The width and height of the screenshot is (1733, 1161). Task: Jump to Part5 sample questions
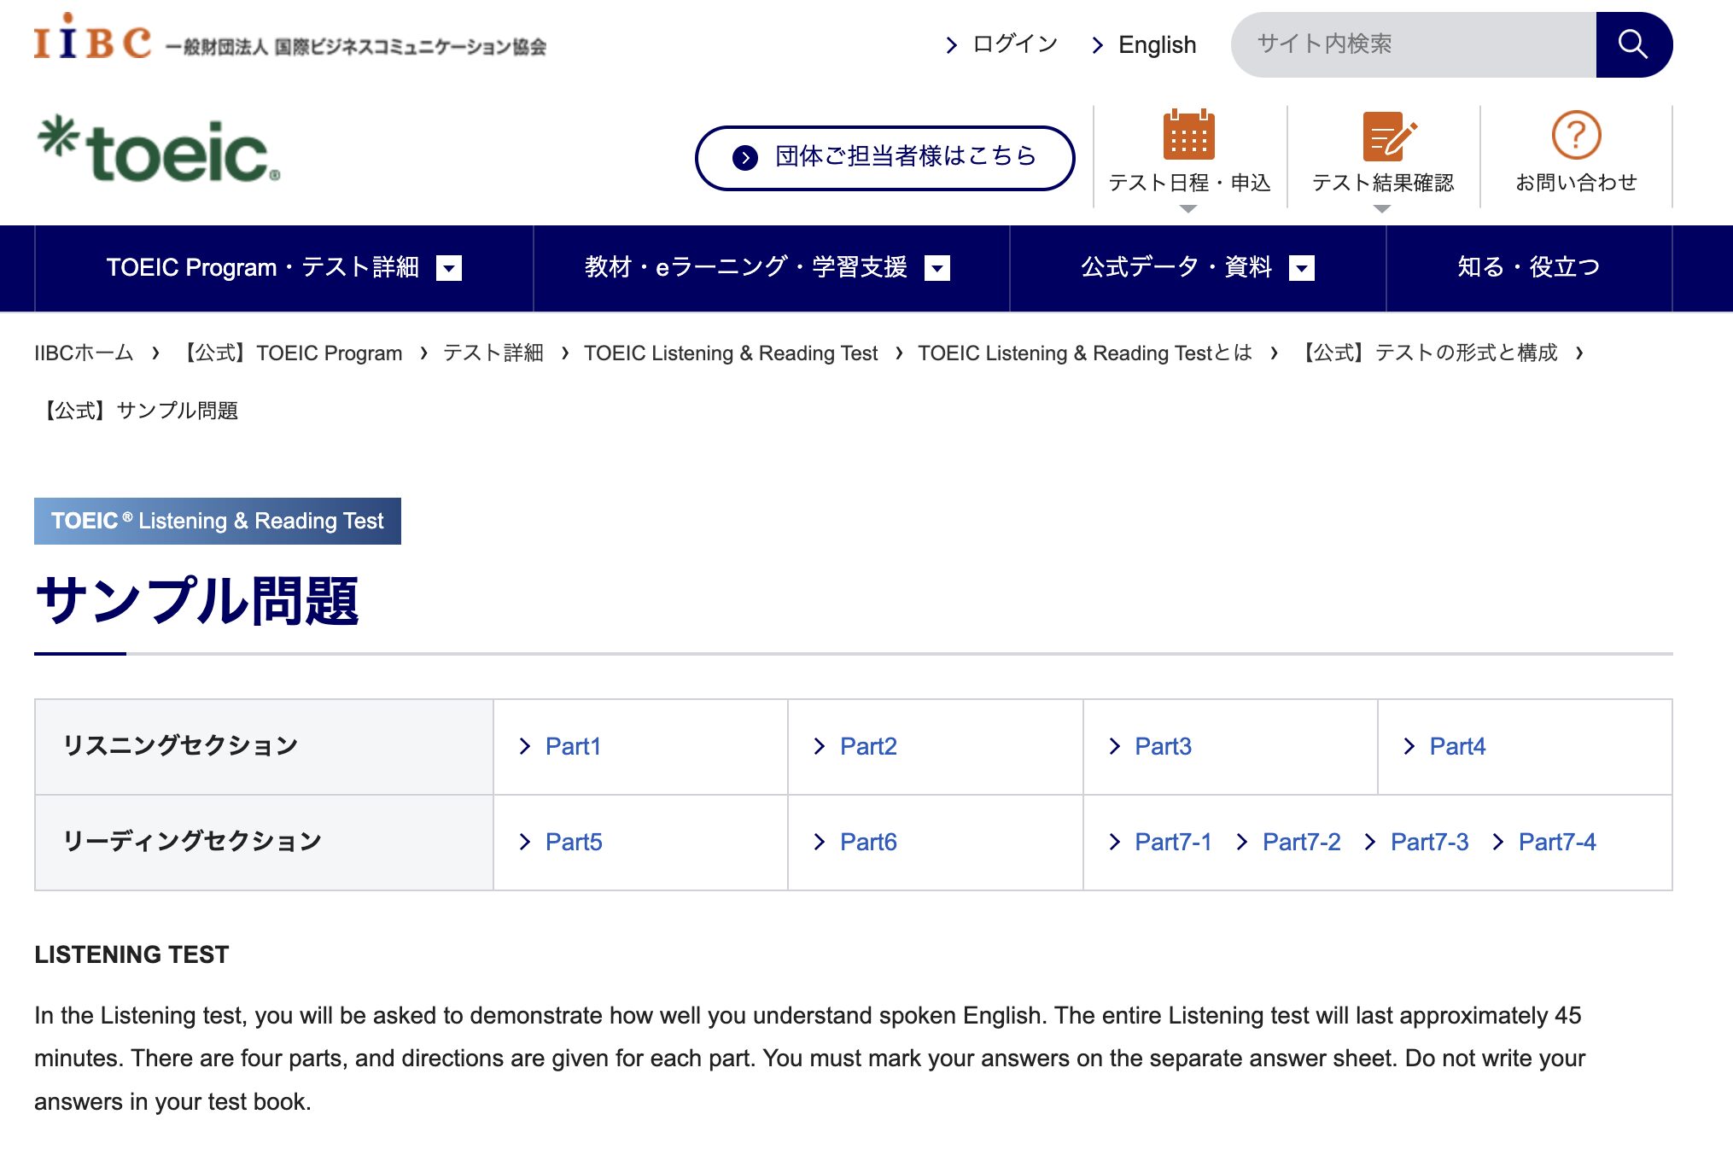pyautogui.click(x=574, y=843)
